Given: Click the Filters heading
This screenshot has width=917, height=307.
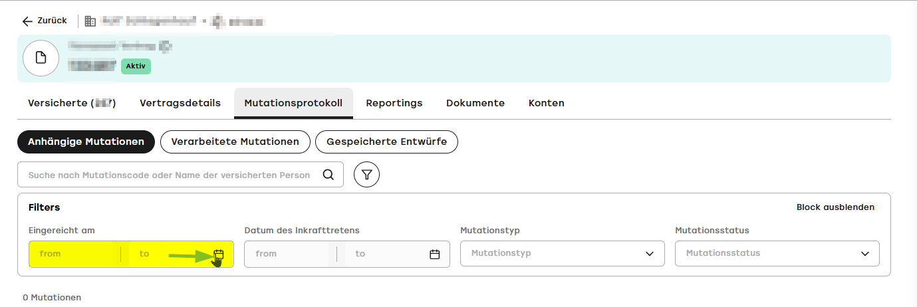Looking at the screenshot, I should coord(45,207).
